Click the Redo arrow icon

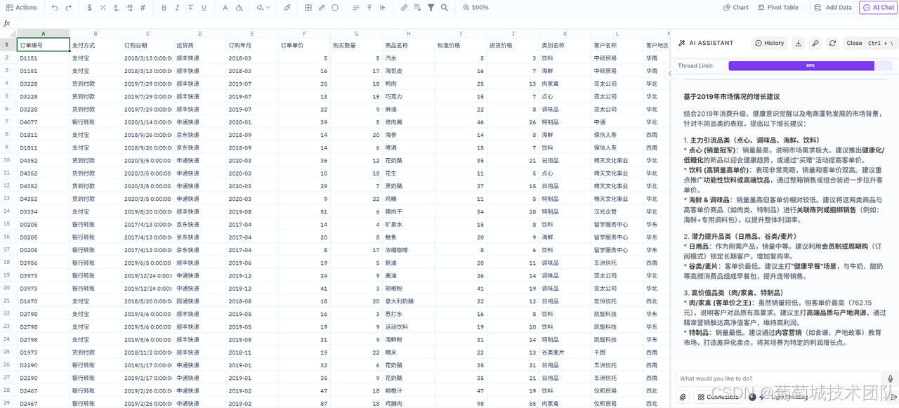pyautogui.click(x=68, y=8)
